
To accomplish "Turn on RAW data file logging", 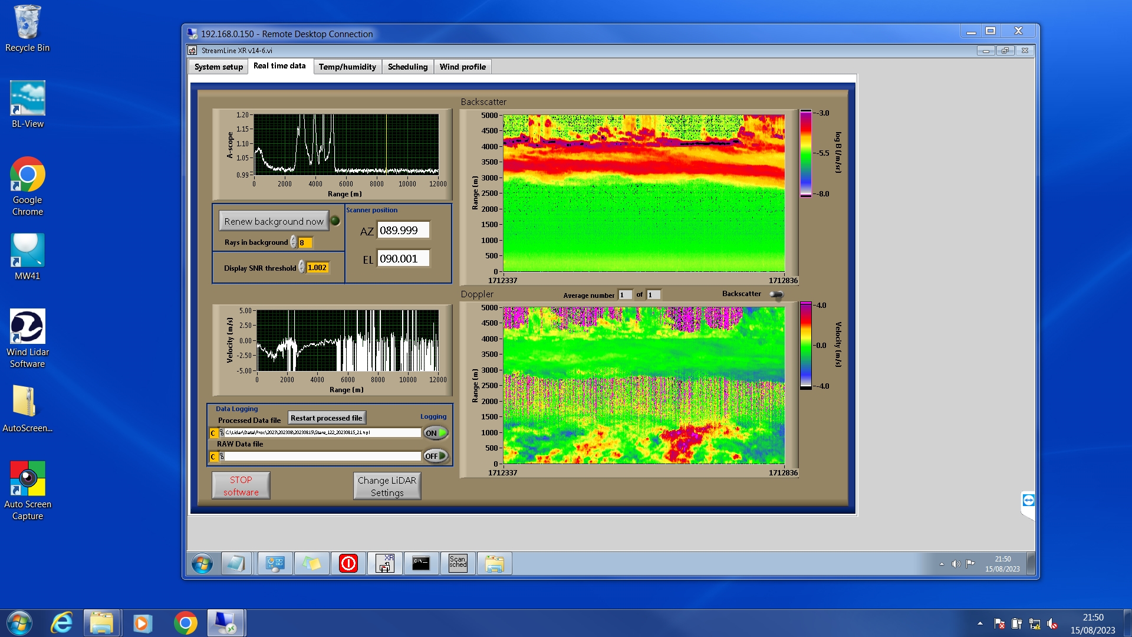I will [435, 456].
